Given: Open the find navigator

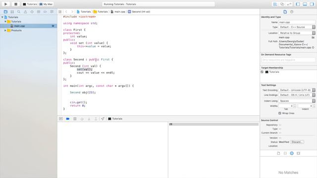Looking at the screenshot, I should [19, 12].
